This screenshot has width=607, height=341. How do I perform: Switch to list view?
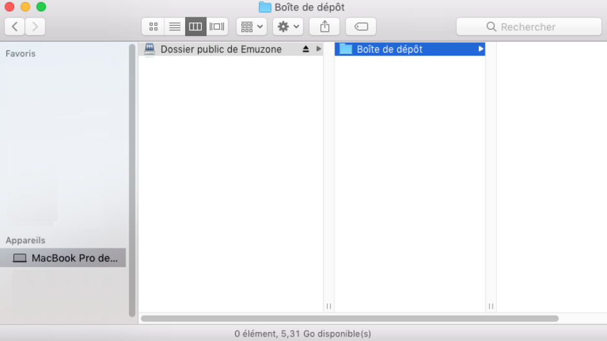tap(175, 27)
